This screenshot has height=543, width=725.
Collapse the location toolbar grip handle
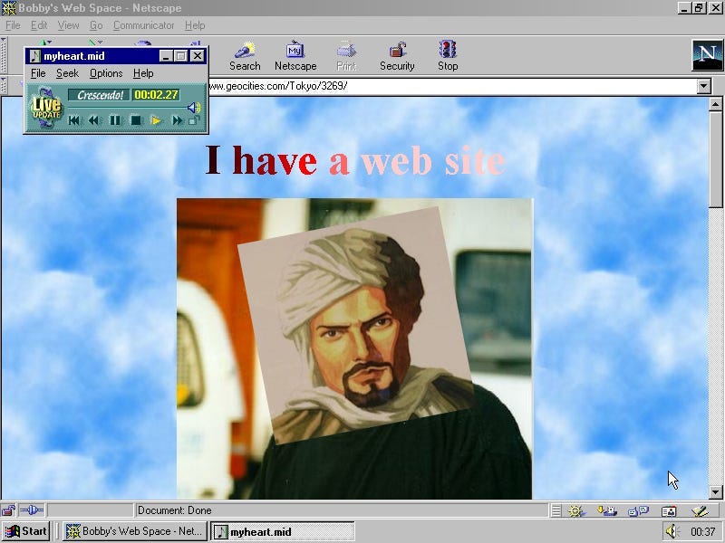tap(4, 86)
